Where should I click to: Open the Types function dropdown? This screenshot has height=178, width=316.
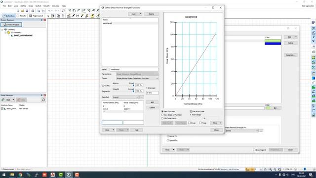137,79
